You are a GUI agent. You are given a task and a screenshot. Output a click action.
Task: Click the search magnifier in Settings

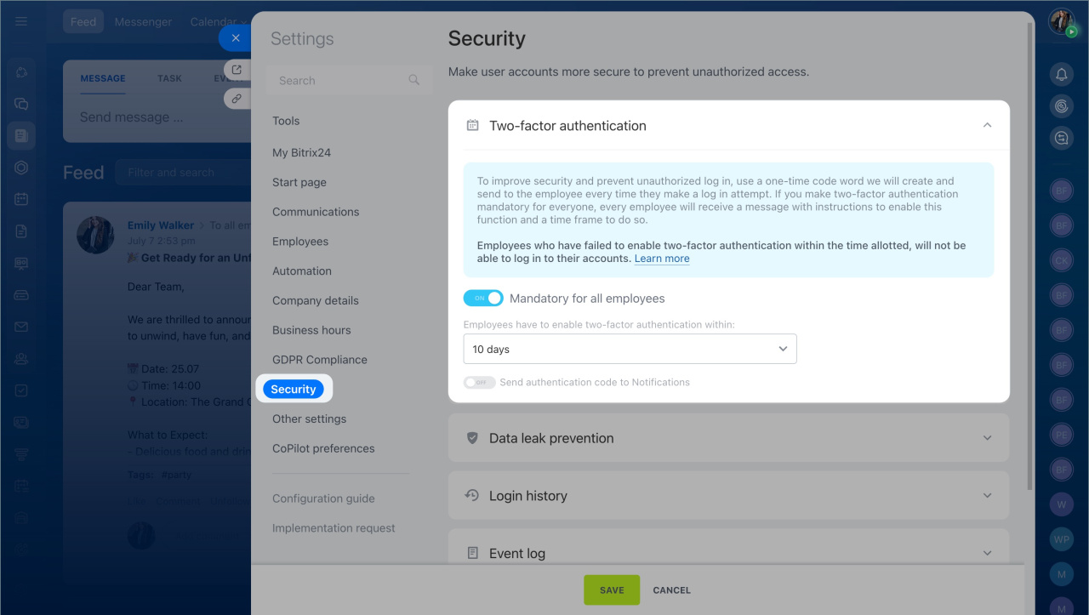pyautogui.click(x=413, y=80)
